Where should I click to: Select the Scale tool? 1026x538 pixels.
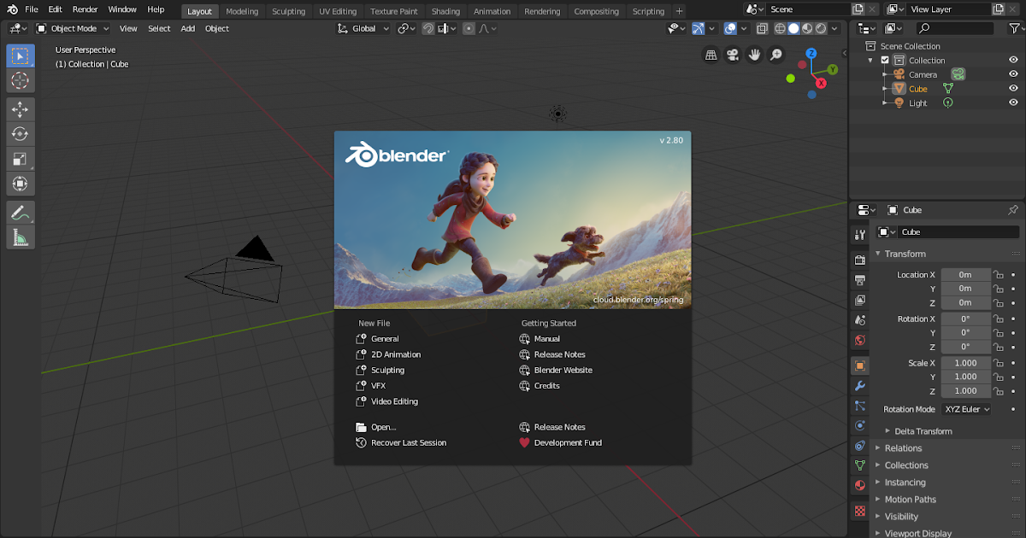(x=21, y=159)
